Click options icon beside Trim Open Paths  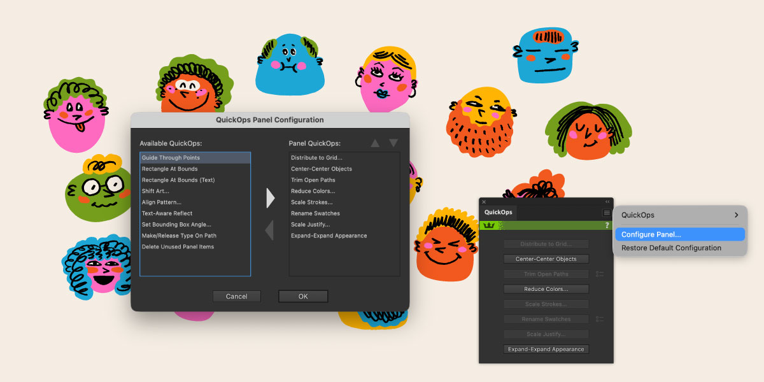coord(600,274)
